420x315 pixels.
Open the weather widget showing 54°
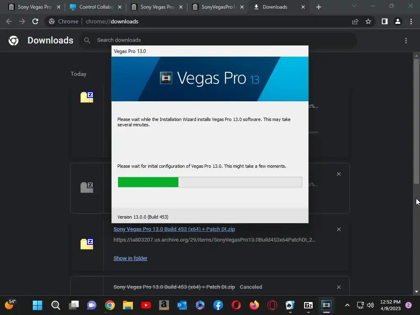[10, 305]
